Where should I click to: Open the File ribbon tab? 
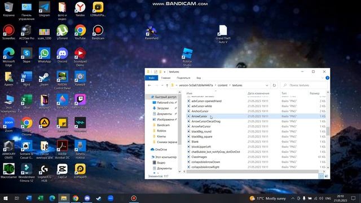point(152,78)
